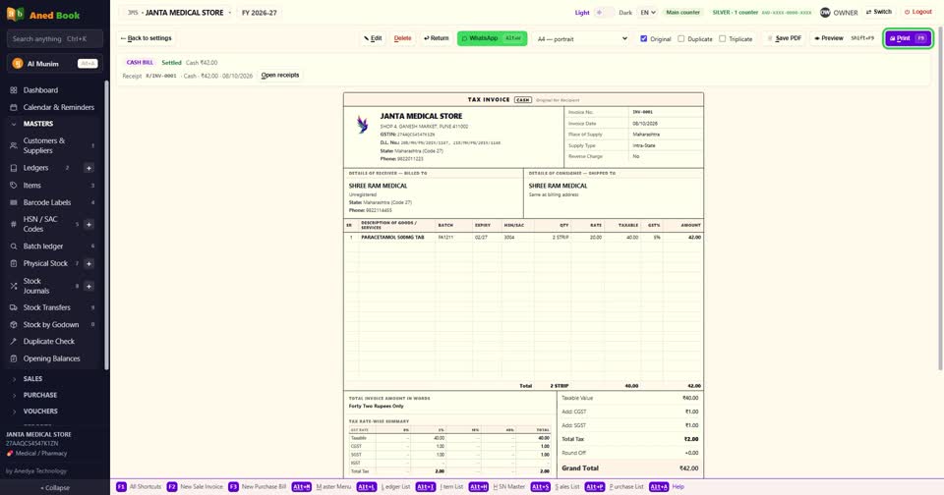Open the Dashboard icon in sidebar
Image resolution: width=944 pixels, height=495 pixels.
(13, 90)
